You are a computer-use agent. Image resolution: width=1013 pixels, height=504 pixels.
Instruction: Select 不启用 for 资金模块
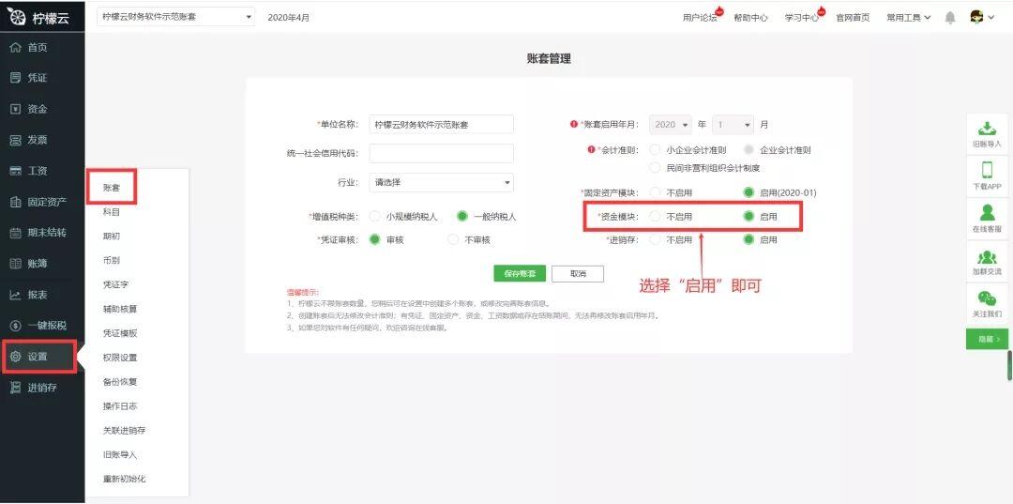click(x=655, y=217)
